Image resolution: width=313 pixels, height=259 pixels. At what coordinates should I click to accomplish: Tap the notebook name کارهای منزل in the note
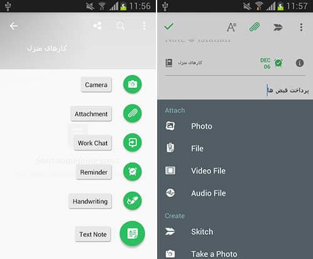coord(190,62)
